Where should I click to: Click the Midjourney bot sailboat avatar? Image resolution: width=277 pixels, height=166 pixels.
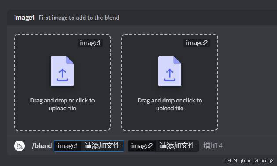click(x=19, y=146)
